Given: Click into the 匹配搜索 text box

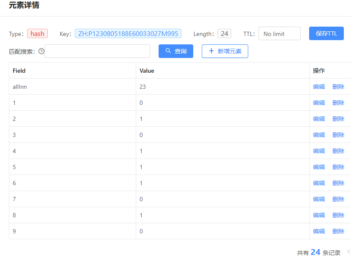Looking at the screenshot, I should (97, 51).
